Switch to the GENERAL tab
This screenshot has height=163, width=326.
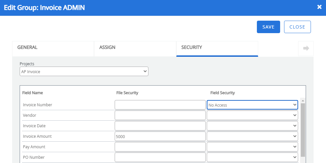click(53, 48)
